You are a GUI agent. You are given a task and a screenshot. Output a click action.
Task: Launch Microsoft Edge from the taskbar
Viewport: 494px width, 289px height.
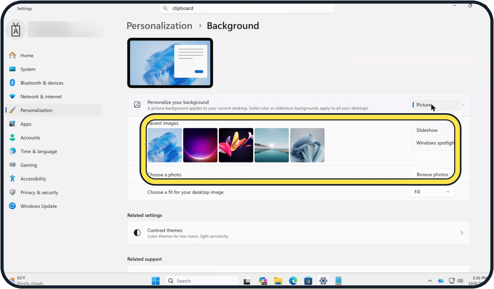tap(293, 281)
